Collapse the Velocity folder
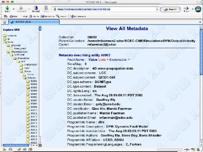This screenshot has width=203, height=152. pyautogui.click(x=25, y=78)
